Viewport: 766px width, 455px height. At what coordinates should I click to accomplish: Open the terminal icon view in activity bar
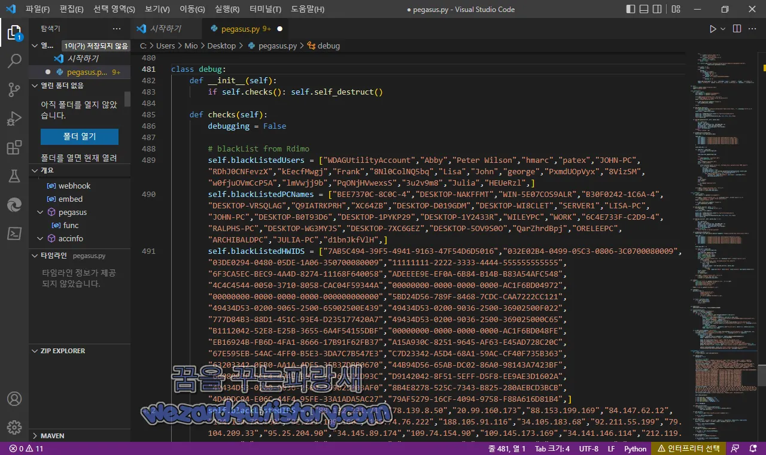[14, 233]
